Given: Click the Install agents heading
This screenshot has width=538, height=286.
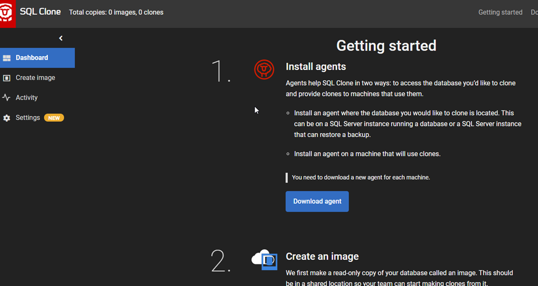Looking at the screenshot, I should 316,67.
